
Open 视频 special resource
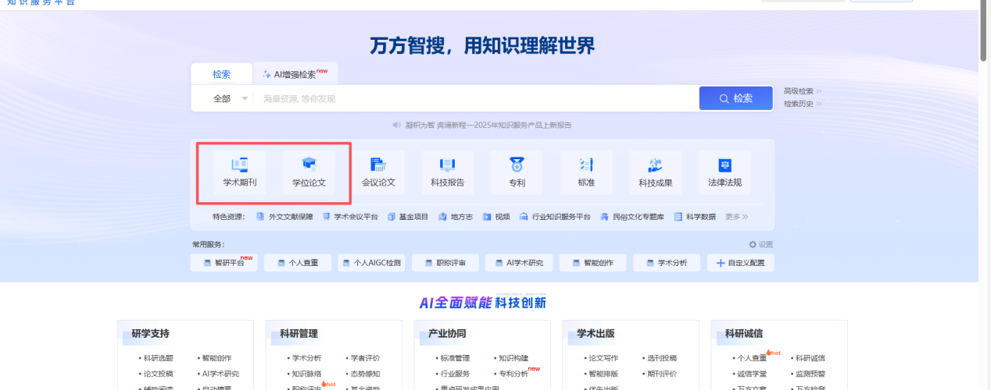[x=496, y=217]
